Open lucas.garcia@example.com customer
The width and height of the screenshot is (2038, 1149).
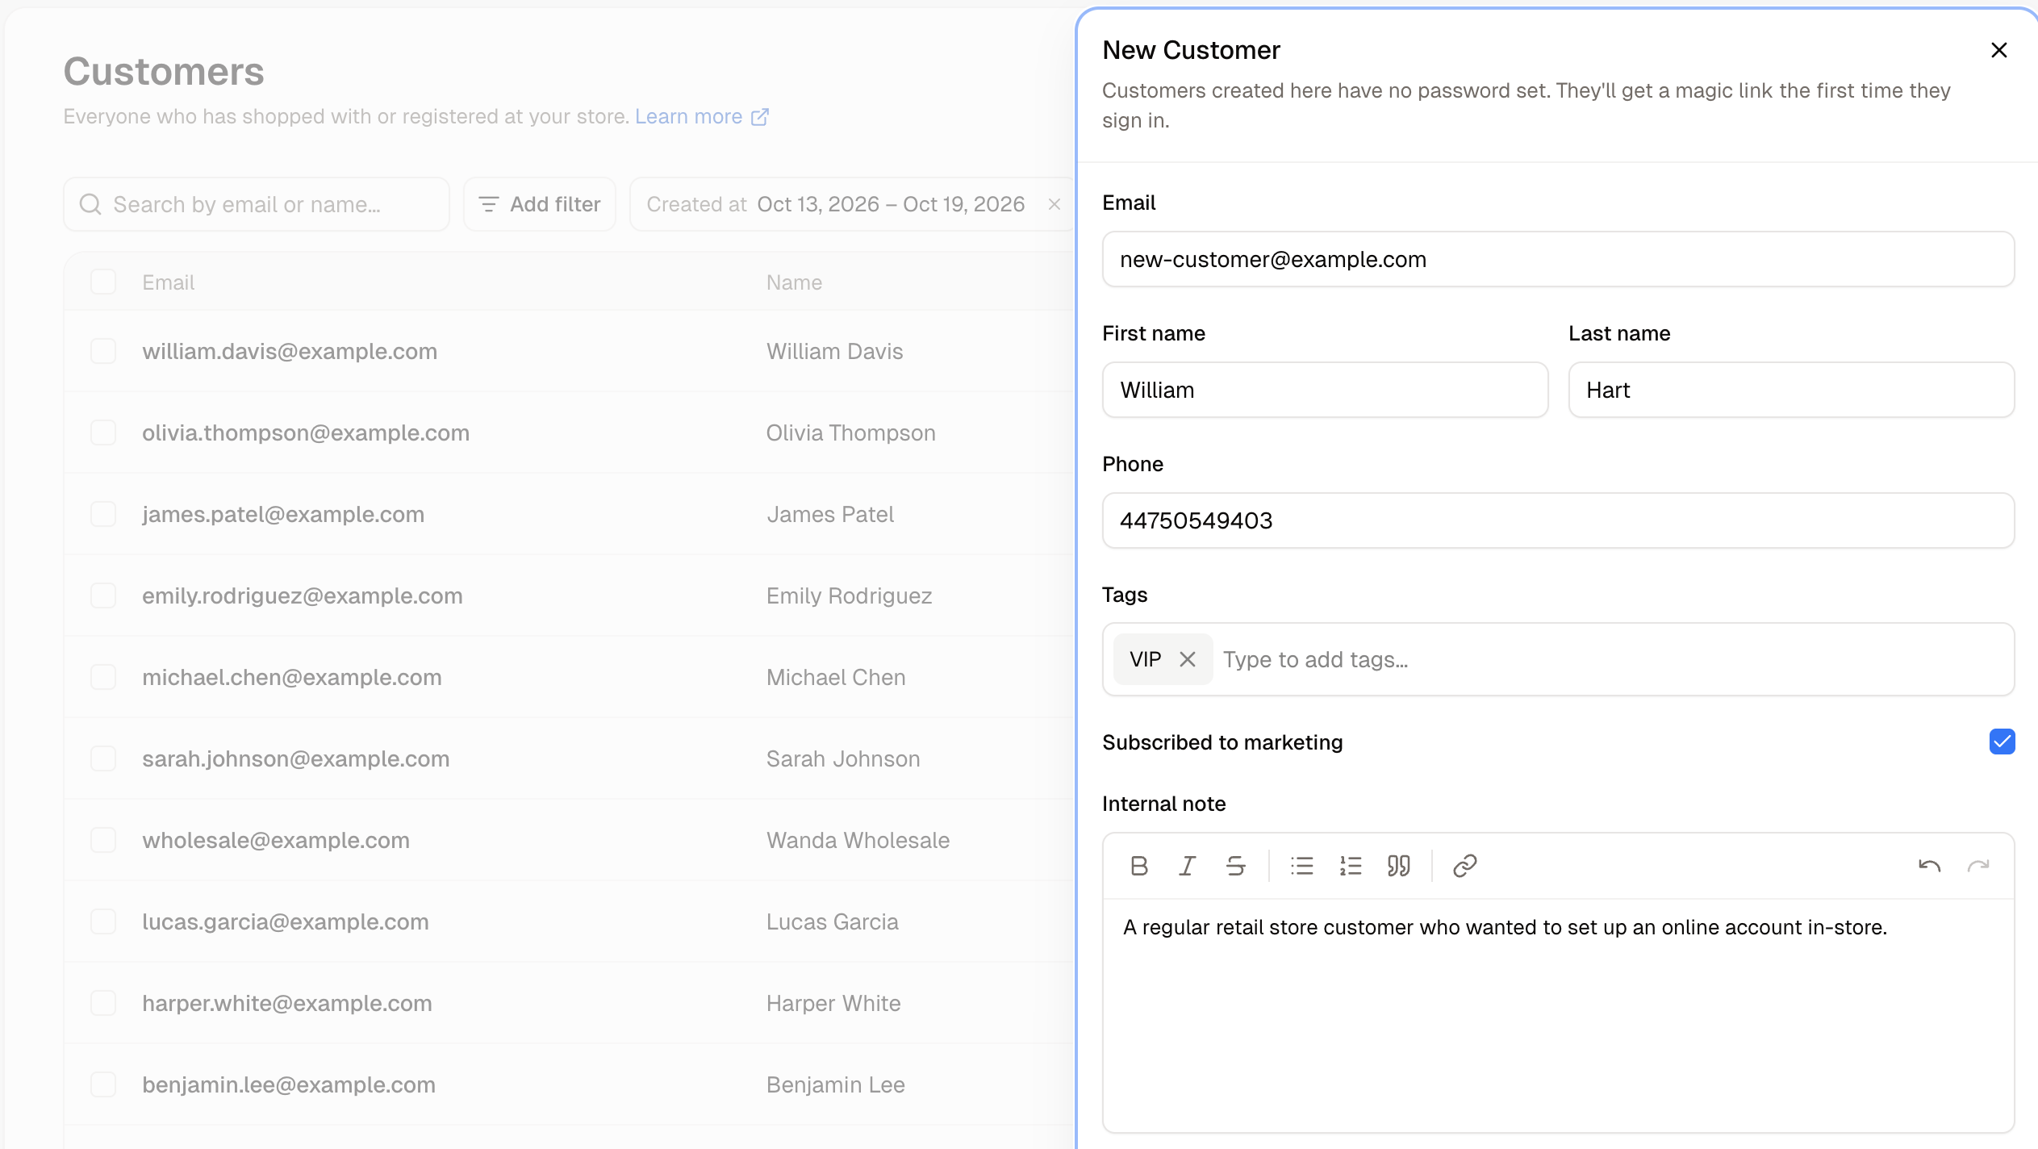click(286, 921)
